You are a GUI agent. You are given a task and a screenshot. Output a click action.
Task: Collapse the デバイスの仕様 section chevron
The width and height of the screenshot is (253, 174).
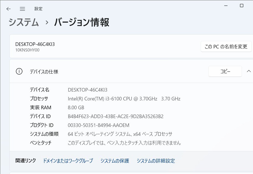click(249, 71)
